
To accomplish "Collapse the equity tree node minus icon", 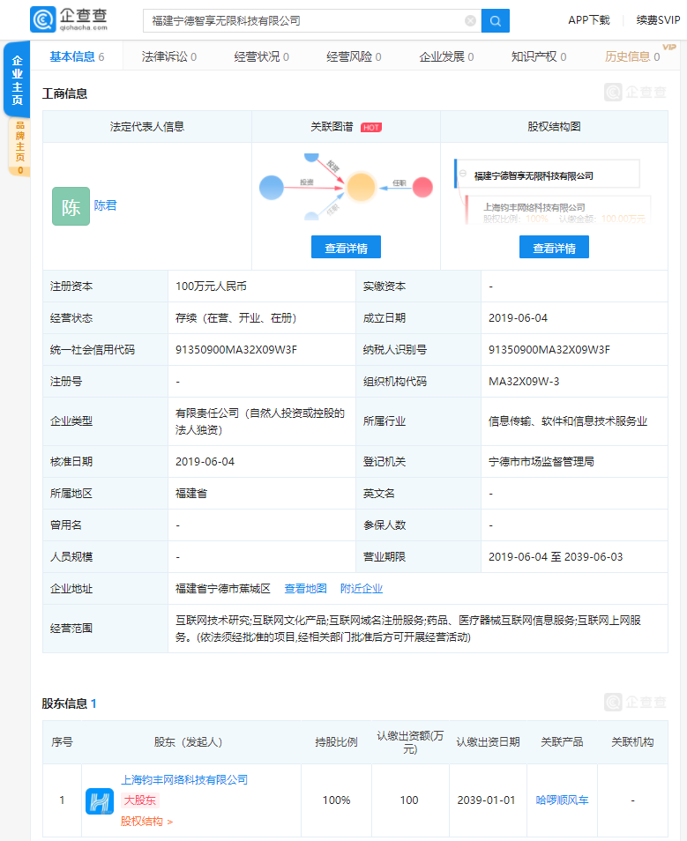I will coord(463,174).
